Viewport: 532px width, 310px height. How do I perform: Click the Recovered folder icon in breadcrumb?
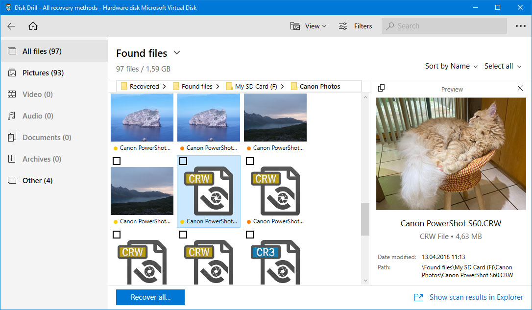124,87
